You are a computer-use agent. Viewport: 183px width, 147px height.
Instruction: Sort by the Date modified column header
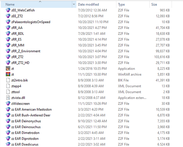pyautogui.click(x=96, y=5)
